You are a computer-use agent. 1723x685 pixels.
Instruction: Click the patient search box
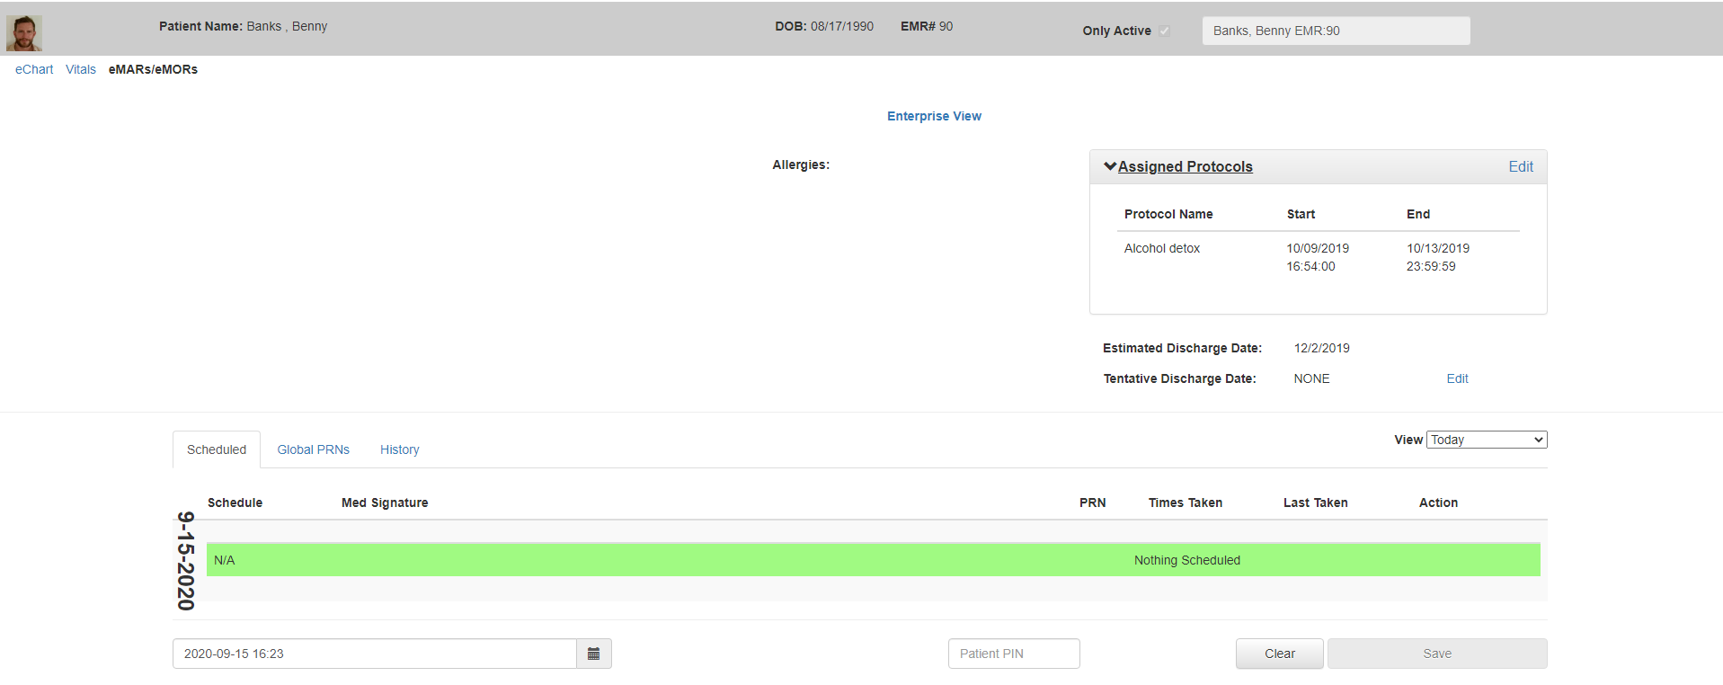1336,31
